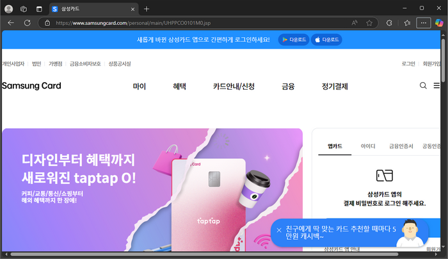Image resolution: width=448 pixels, height=259 pixels.
Task: Open the 혜택 navigation menu
Action: pos(179,86)
